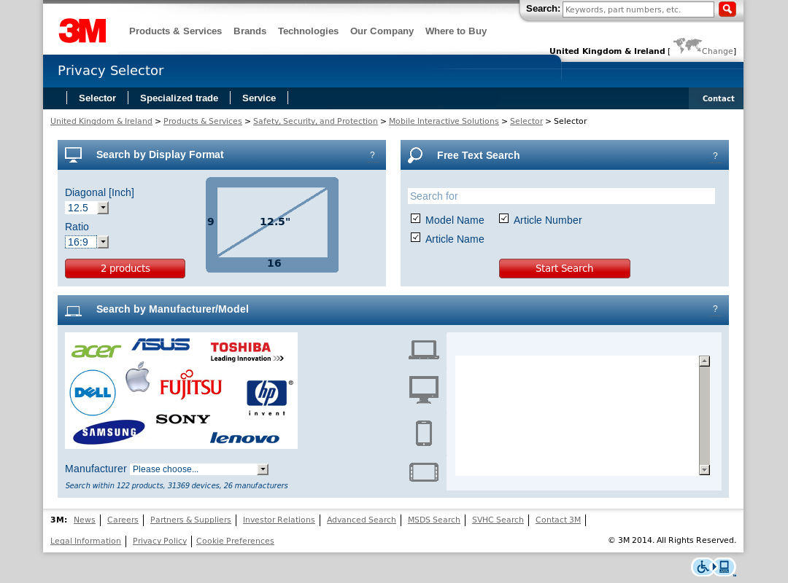Click the results list scroll down arrow

point(705,470)
